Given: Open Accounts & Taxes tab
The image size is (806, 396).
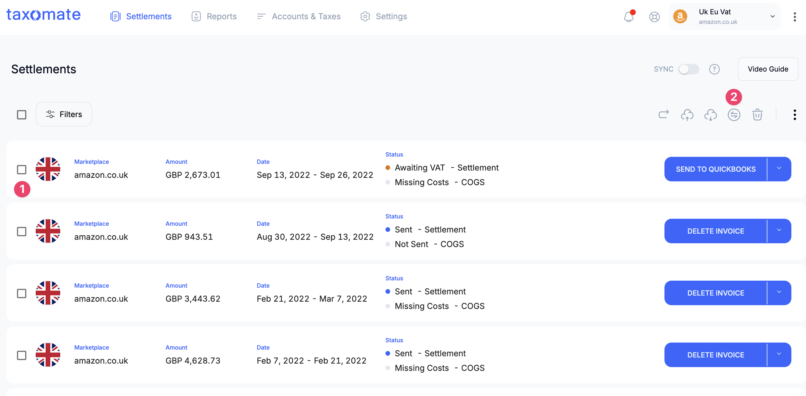Looking at the screenshot, I should 299,16.
